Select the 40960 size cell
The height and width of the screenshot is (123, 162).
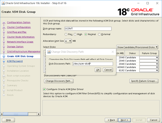(120, 67)
